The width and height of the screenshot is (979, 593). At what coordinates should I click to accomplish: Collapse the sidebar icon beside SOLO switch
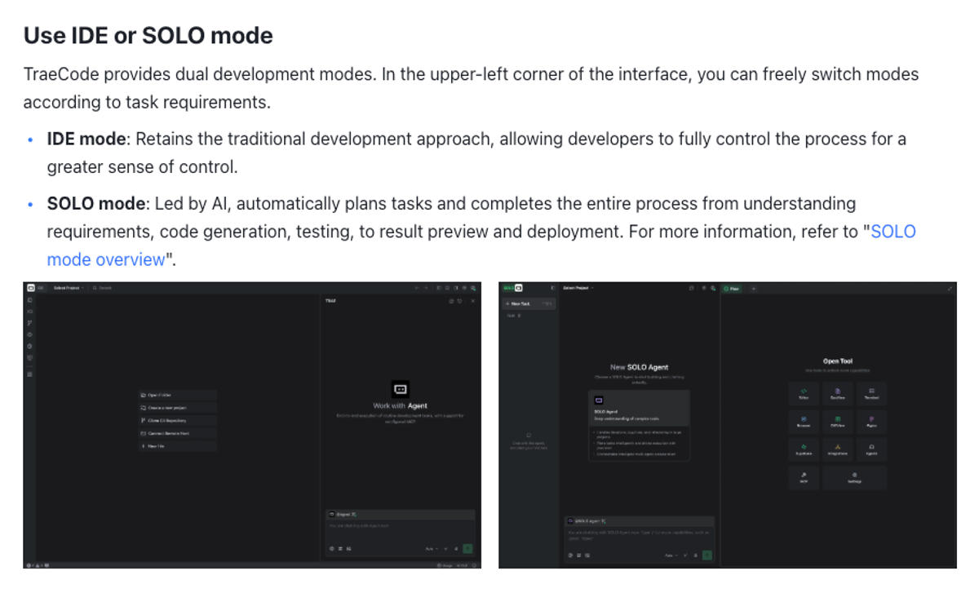pyautogui.click(x=552, y=288)
